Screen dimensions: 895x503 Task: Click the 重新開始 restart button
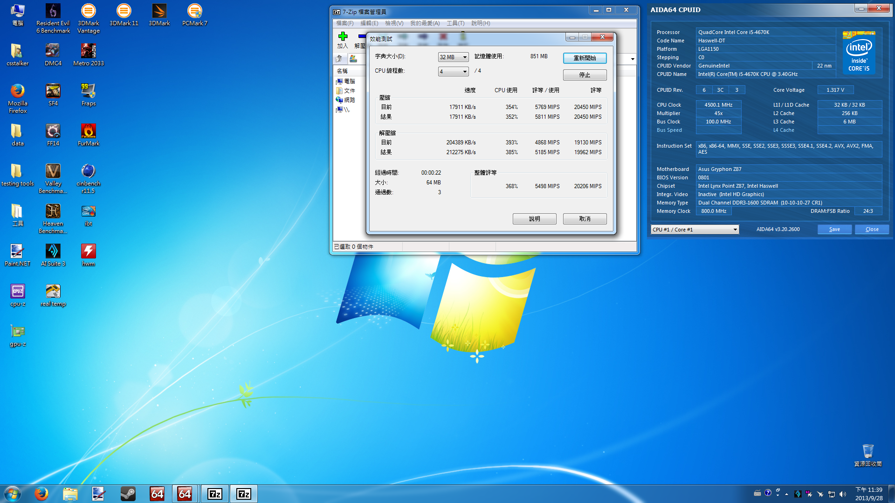click(585, 58)
